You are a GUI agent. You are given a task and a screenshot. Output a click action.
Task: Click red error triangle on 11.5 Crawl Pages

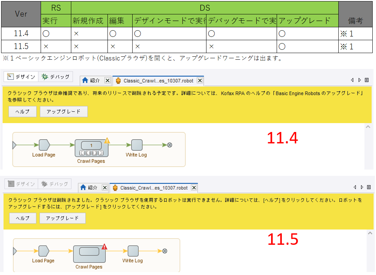click(104, 247)
